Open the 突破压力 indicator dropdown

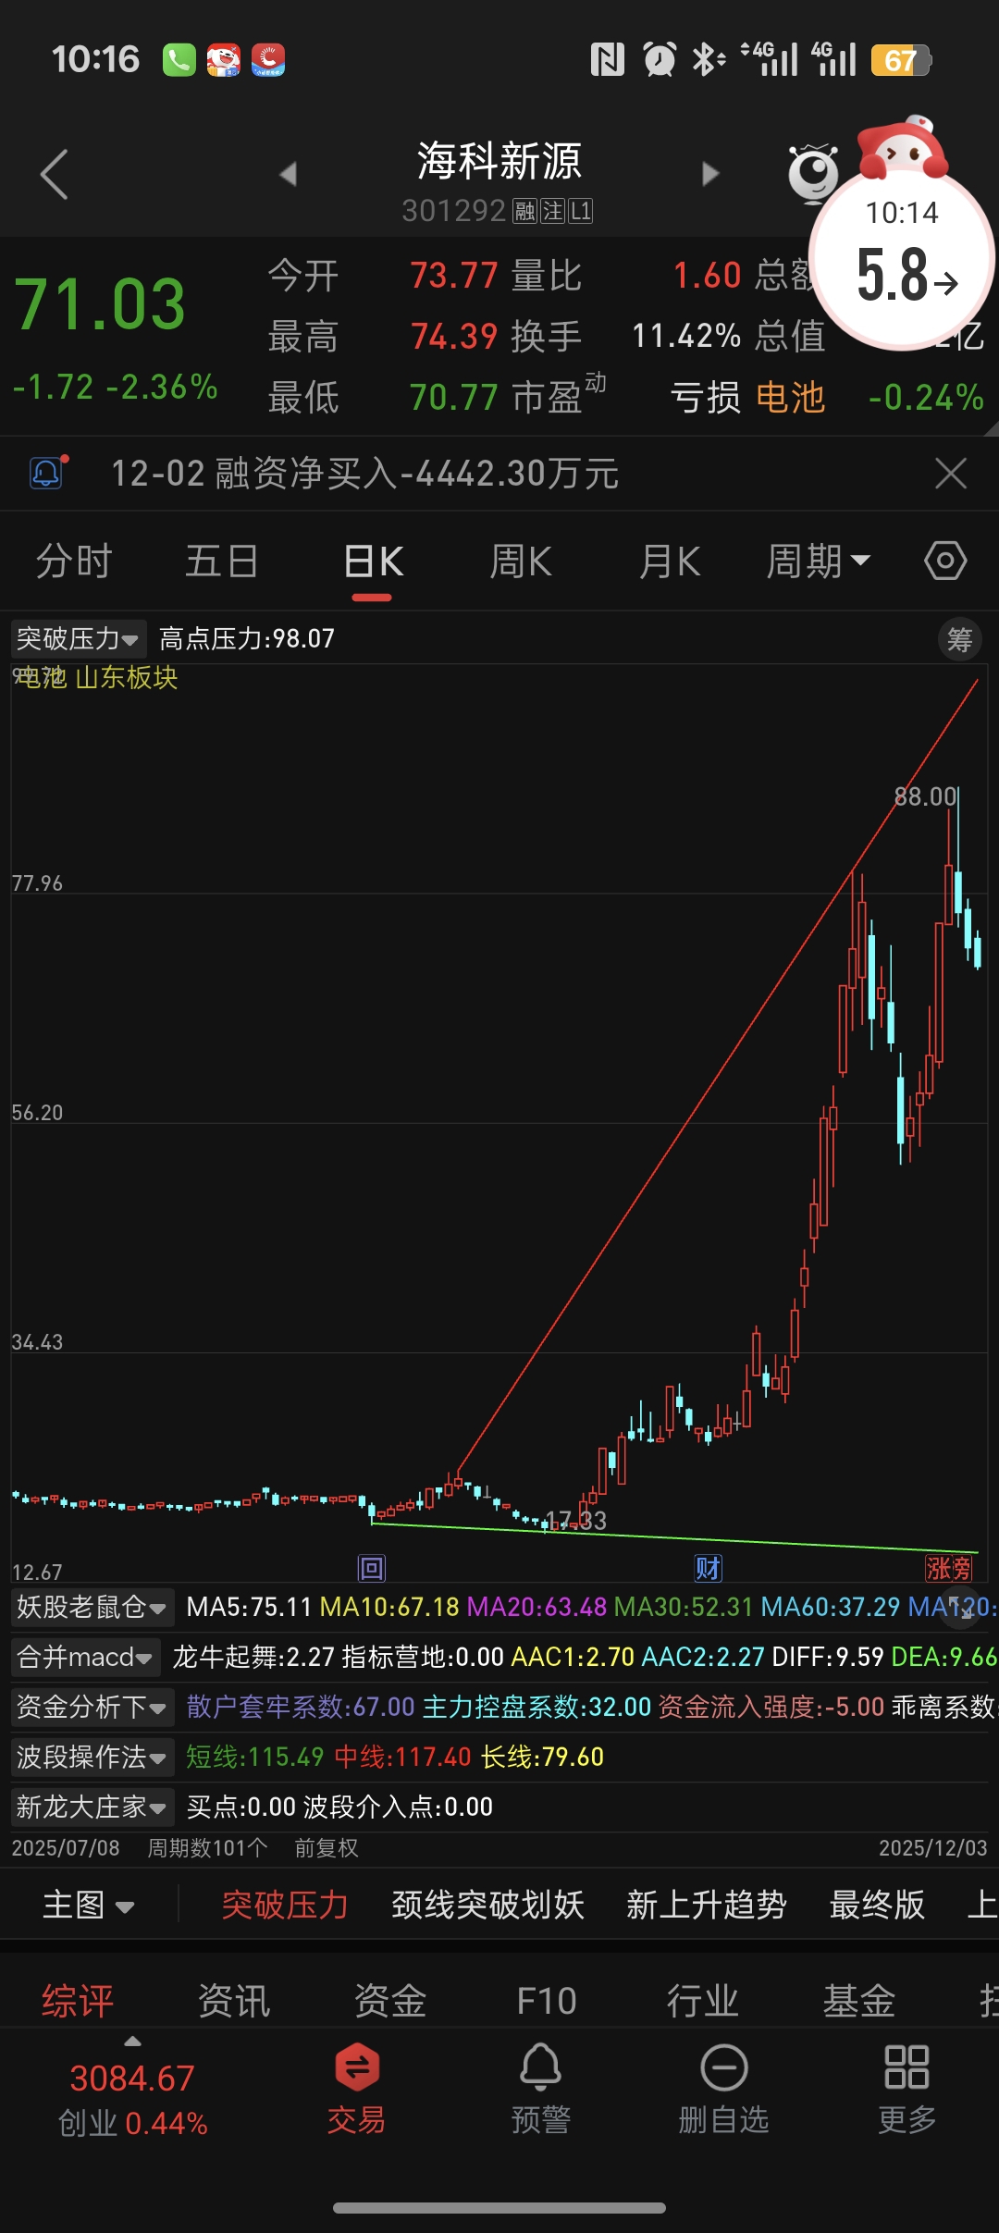[x=79, y=638]
